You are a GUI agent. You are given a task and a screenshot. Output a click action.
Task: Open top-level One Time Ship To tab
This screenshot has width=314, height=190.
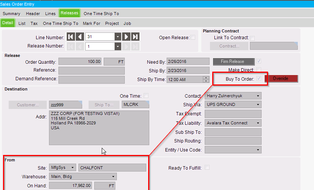pos(101,14)
